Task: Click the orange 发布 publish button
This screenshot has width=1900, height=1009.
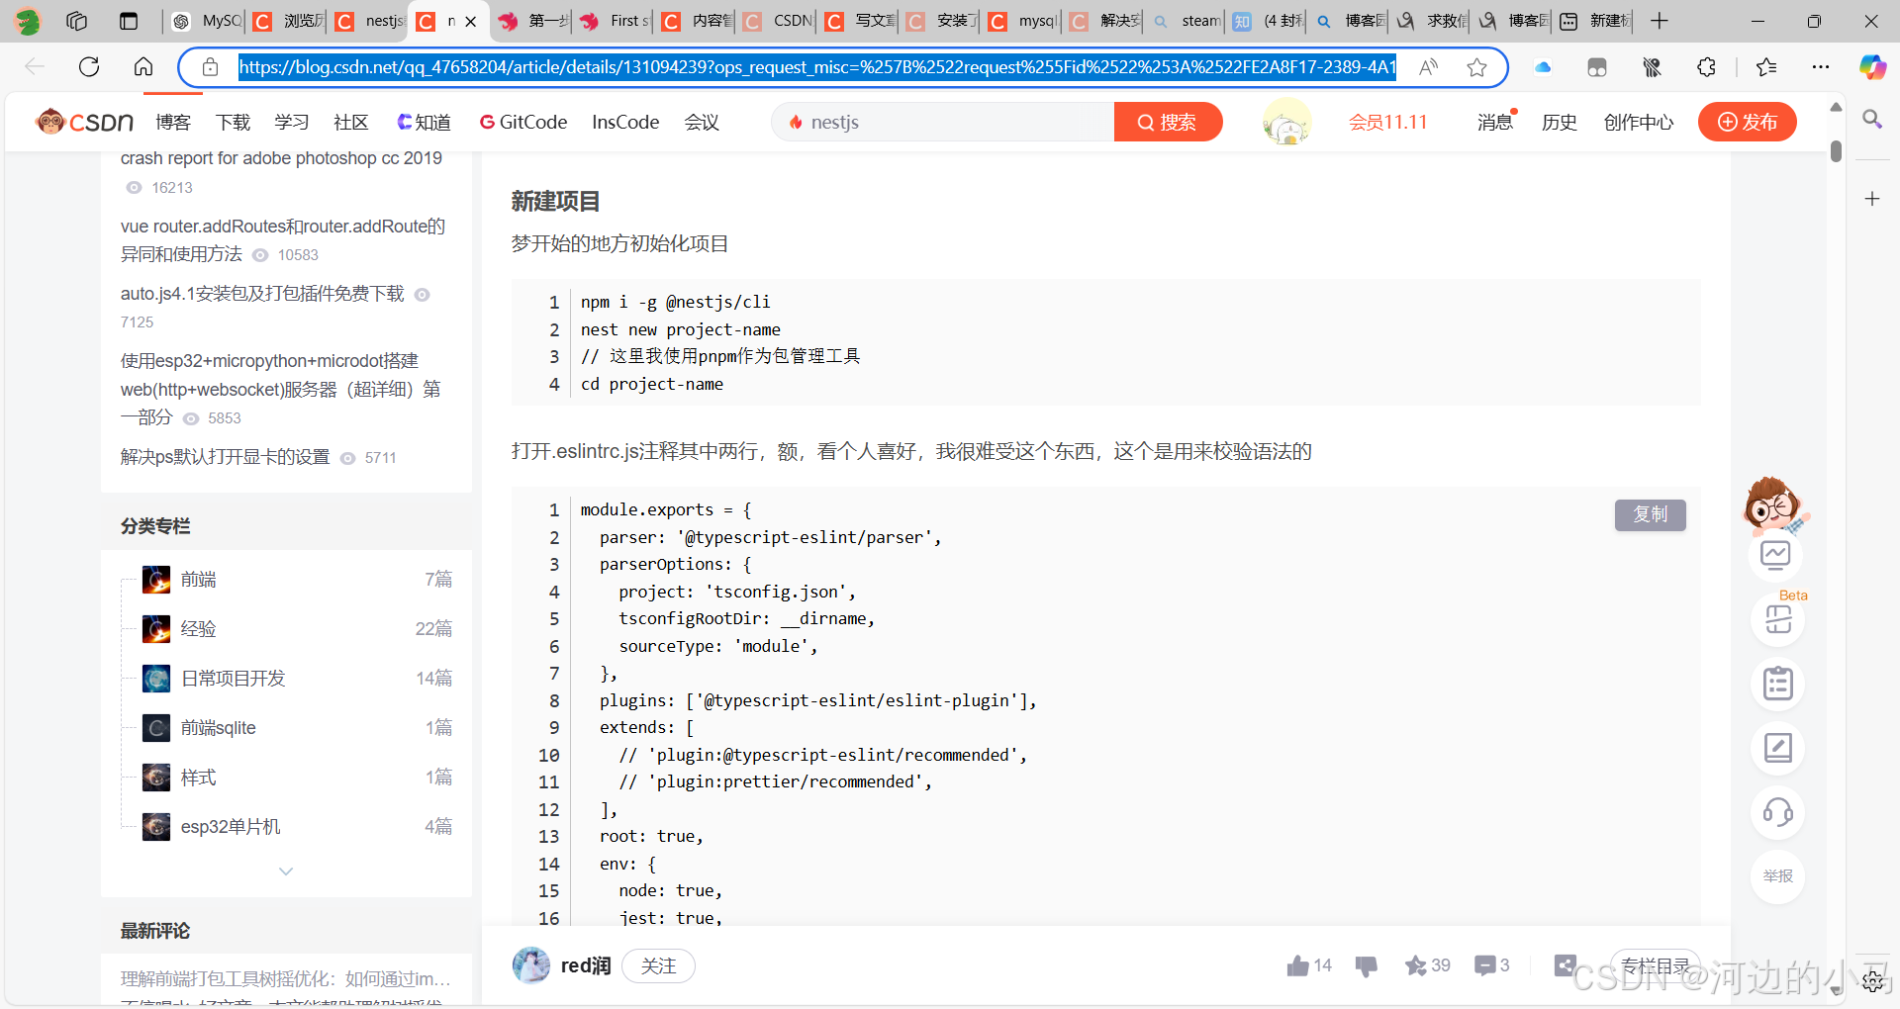Action: 1748,122
